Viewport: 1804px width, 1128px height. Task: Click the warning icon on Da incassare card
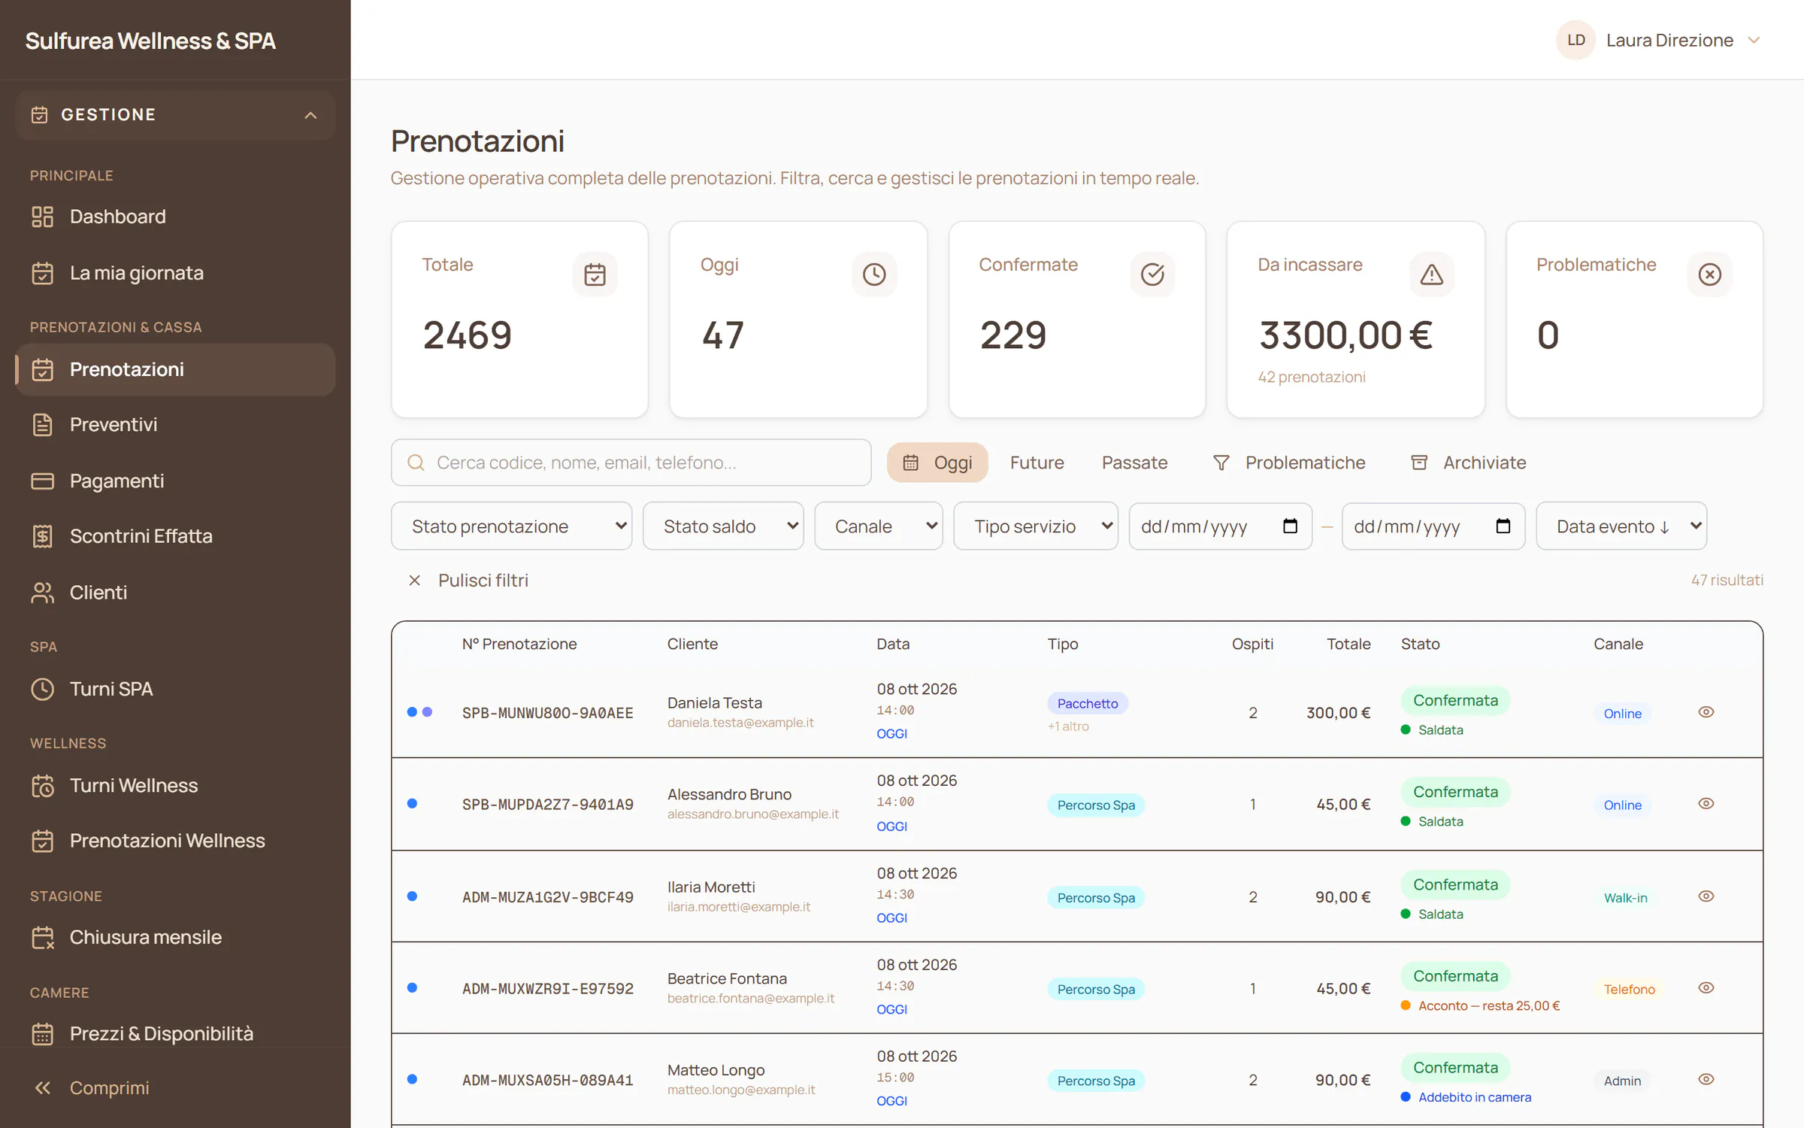tap(1431, 274)
